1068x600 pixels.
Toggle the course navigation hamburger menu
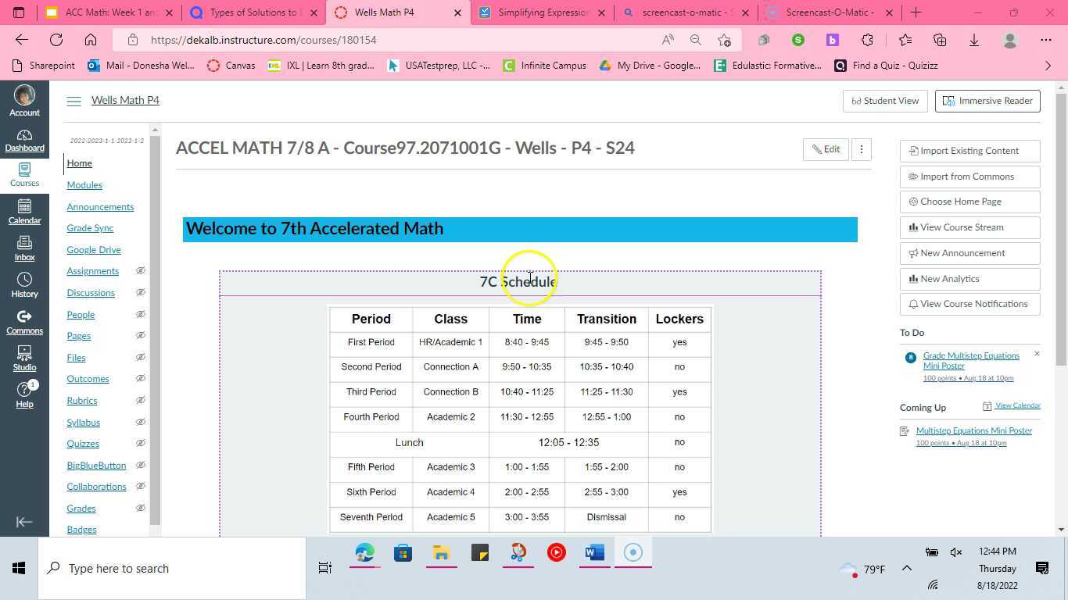(73, 101)
